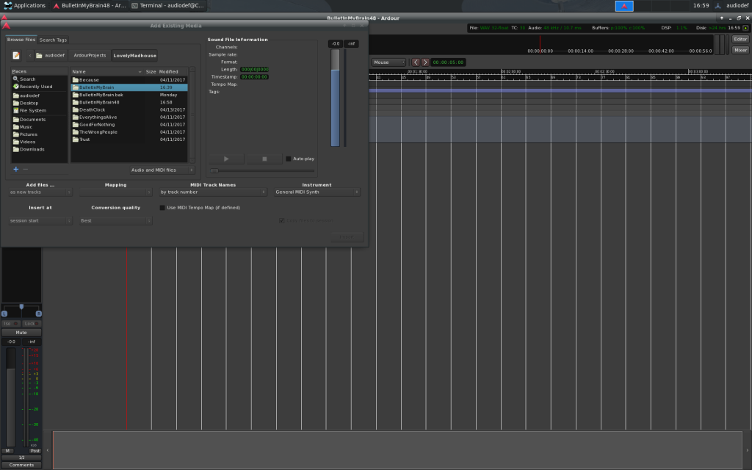Select the DeathClock folder

click(x=129, y=110)
